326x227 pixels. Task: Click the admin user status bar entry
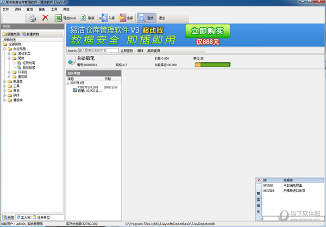pyautogui.click(x=22, y=224)
